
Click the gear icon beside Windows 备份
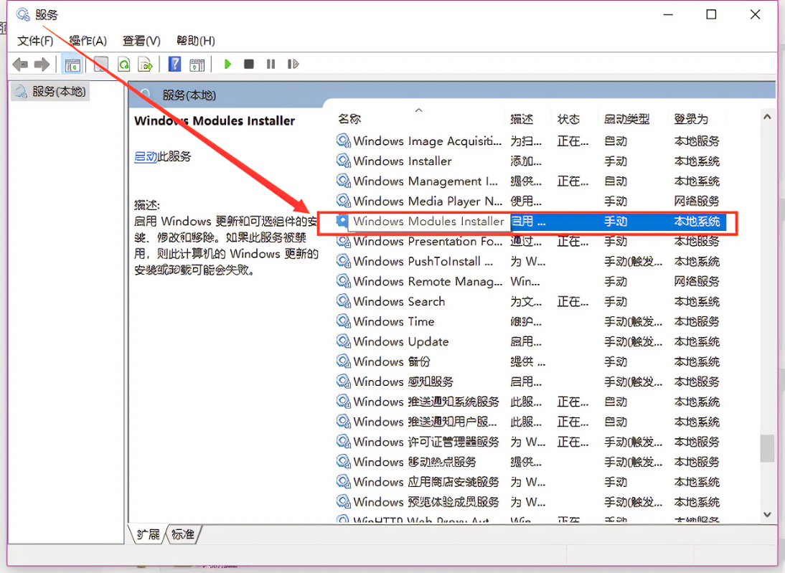(344, 361)
